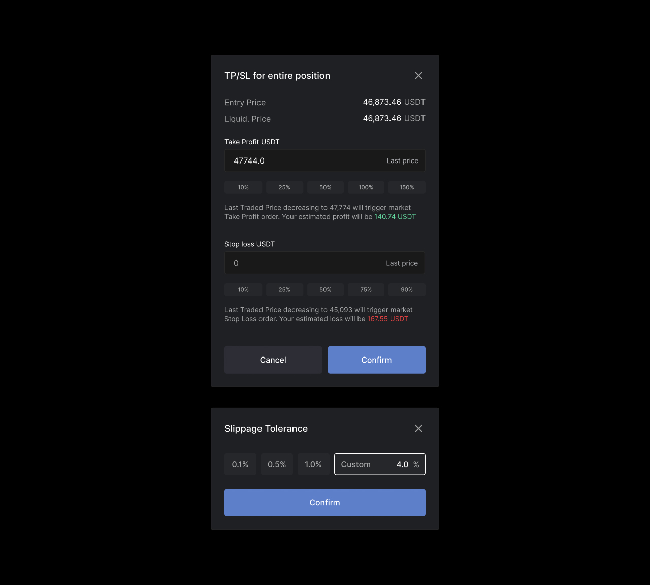Select the 75% stop loss preset

point(366,289)
